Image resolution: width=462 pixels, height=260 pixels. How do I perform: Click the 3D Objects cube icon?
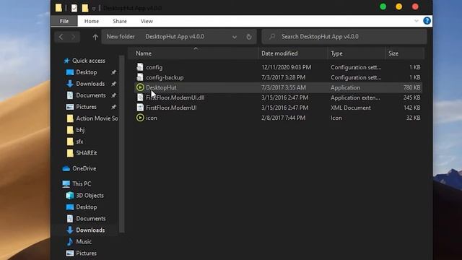coord(70,196)
